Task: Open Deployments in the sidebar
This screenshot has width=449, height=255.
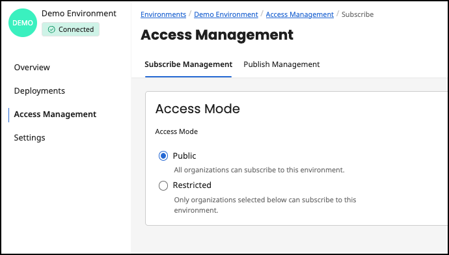Action: point(40,90)
